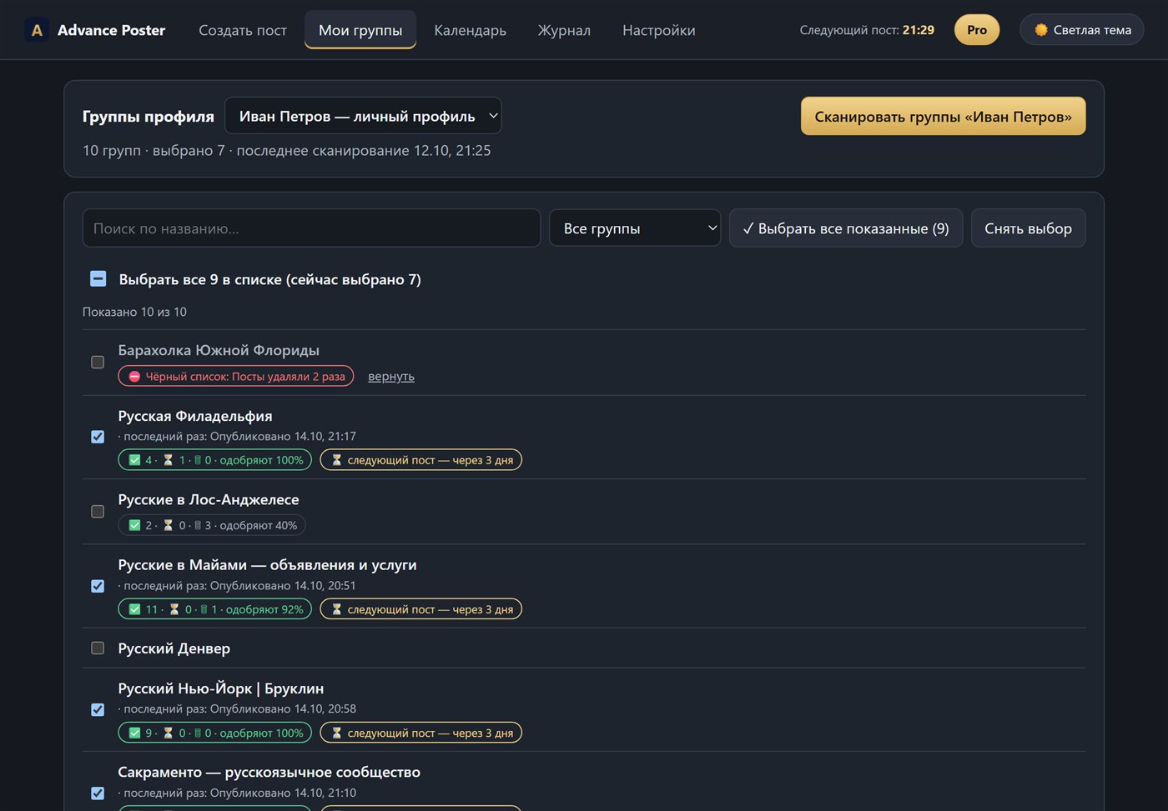Viewport: 1168px width, 811px height.
Task: Click 'следующий пост — через 3 дня' badge for Русская Филадельфия
Action: [x=421, y=460]
